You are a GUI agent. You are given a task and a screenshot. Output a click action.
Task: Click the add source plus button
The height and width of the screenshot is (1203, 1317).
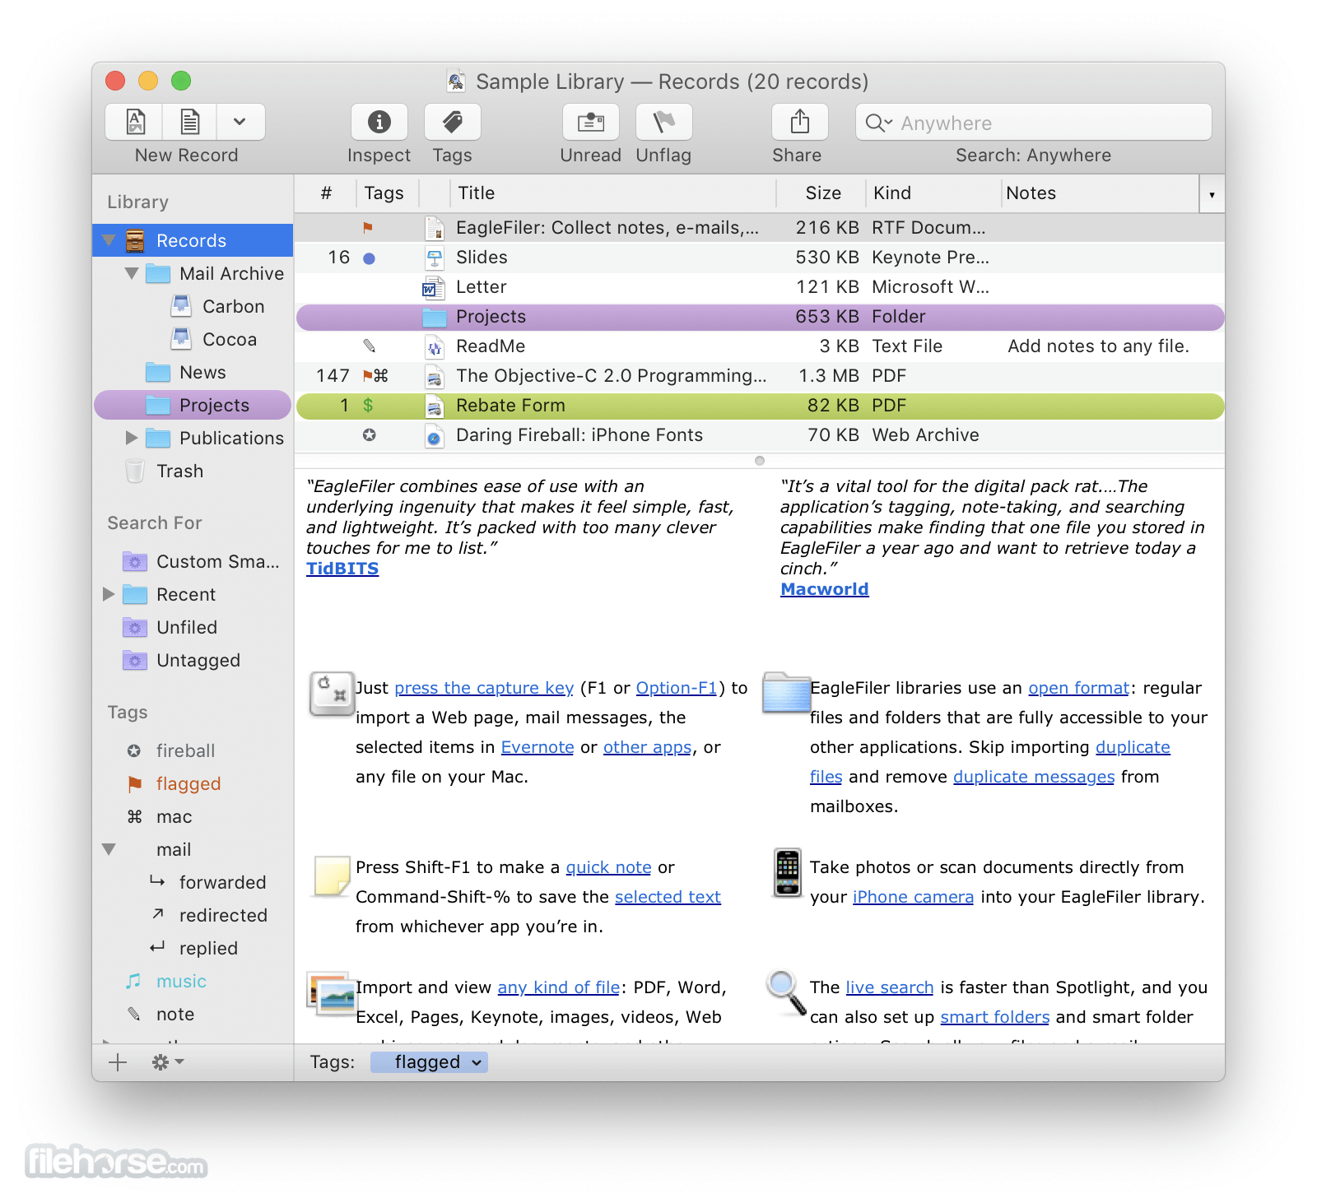[118, 1062]
